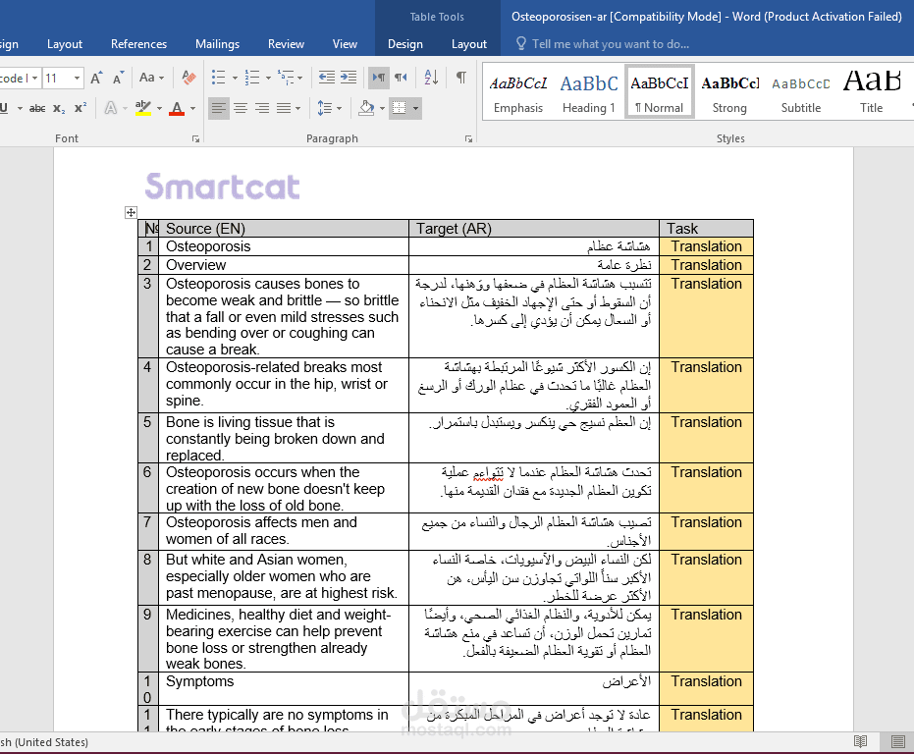Apply the Subtitle style
This screenshot has height=754, width=914.
pos(800,91)
